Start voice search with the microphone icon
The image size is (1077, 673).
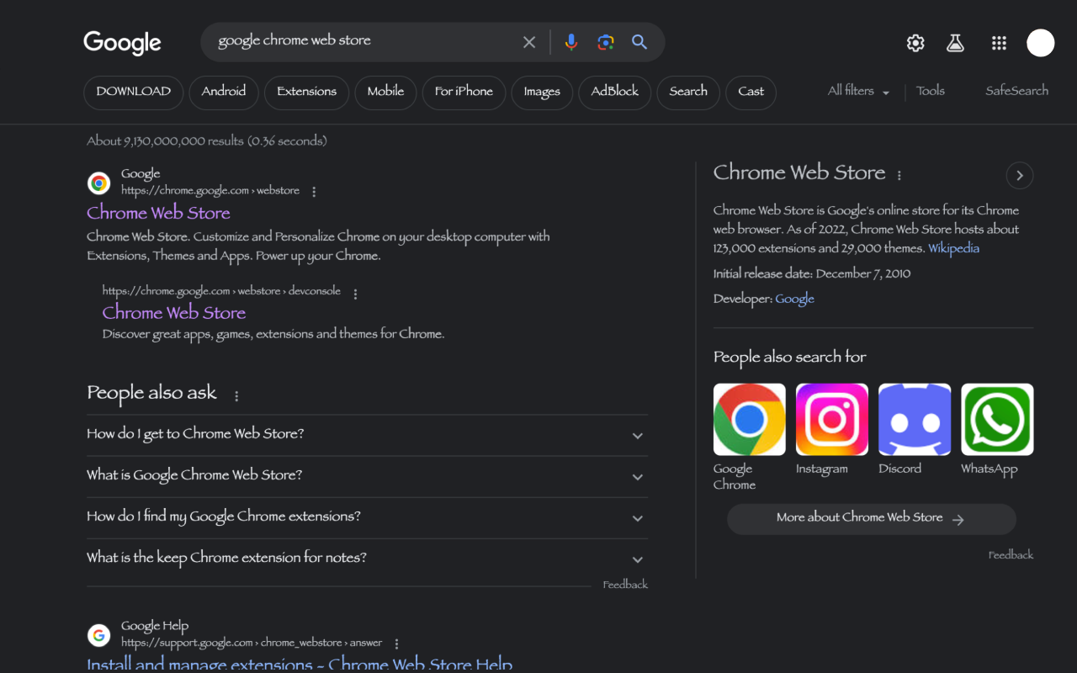pos(571,42)
